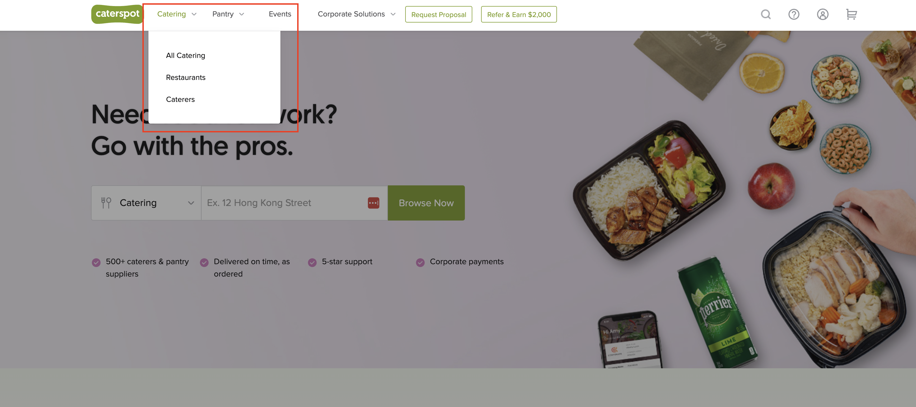This screenshot has height=407, width=916.
Task: Click the Browse Now button
Action: tap(426, 203)
